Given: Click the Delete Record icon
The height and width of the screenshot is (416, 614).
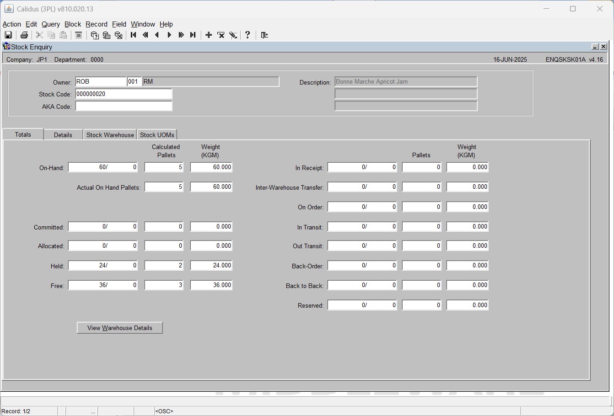Looking at the screenshot, I should click(221, 35).
